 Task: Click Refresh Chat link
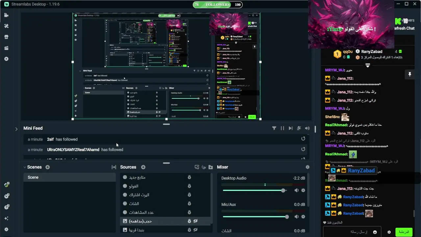point(404,28)
